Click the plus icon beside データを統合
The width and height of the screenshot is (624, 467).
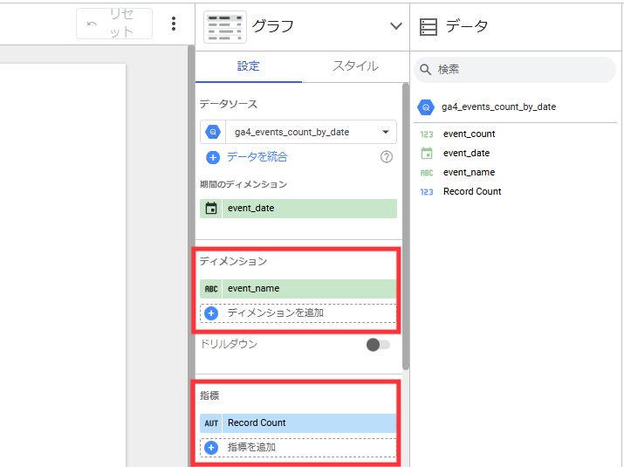click(213, 157)
